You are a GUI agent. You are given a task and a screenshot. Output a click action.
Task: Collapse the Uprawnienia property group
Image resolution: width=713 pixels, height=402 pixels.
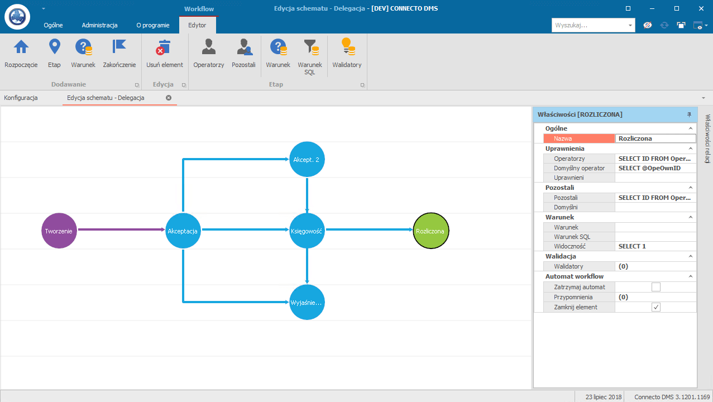691,149
